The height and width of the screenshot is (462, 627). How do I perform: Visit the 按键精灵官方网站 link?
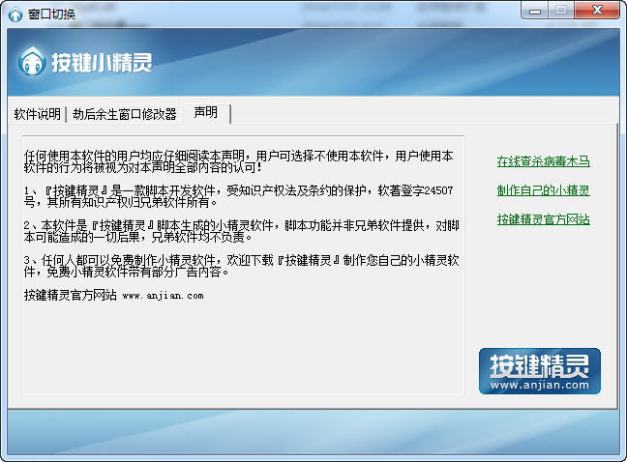pos(543,219)
